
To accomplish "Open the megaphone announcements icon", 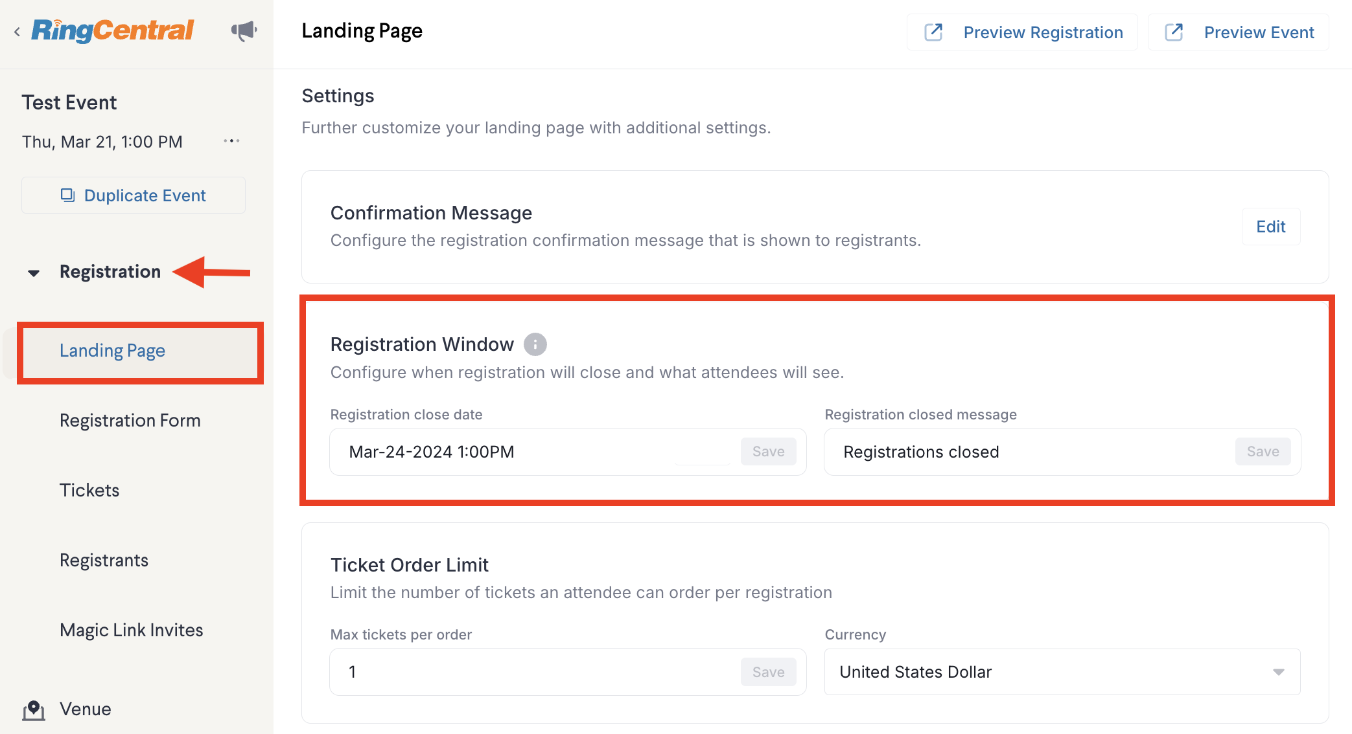I will pos(244,30).
